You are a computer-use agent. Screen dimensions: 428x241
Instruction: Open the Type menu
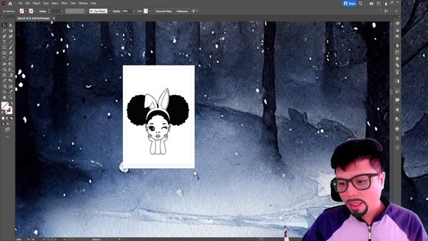click(46, 3)
